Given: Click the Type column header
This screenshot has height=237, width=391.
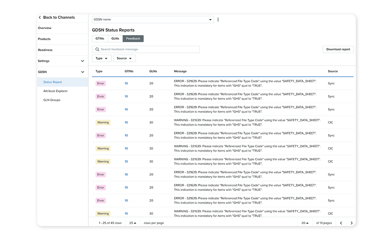Looking at the screenshot, I should [99, 71].
